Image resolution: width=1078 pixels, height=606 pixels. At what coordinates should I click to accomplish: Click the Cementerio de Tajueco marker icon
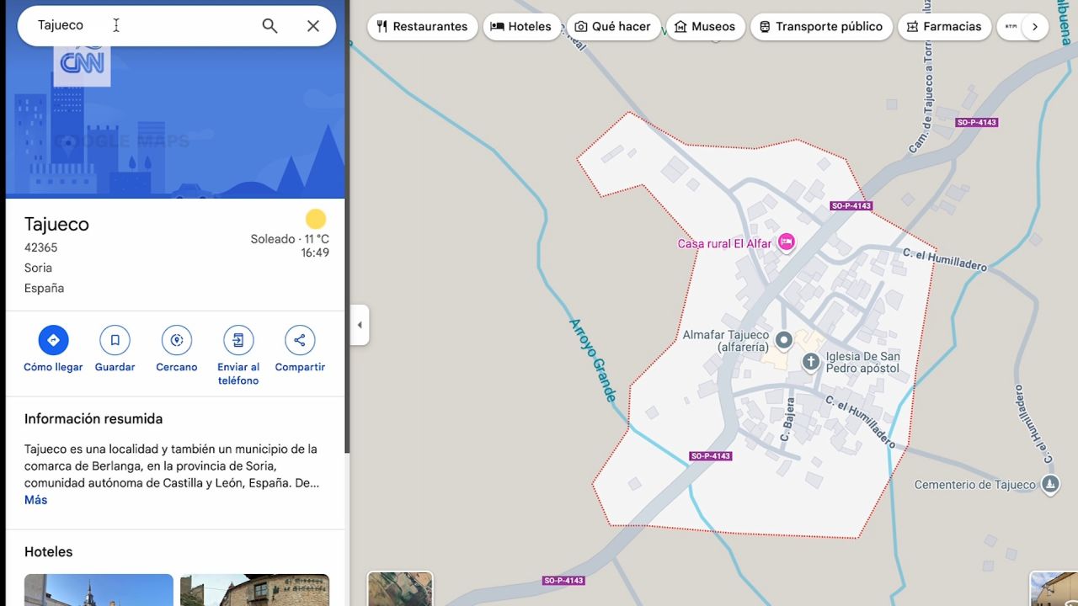click(x=1050, y=485)
